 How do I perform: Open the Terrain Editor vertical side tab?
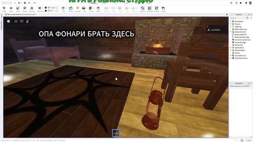pos(2,25)
